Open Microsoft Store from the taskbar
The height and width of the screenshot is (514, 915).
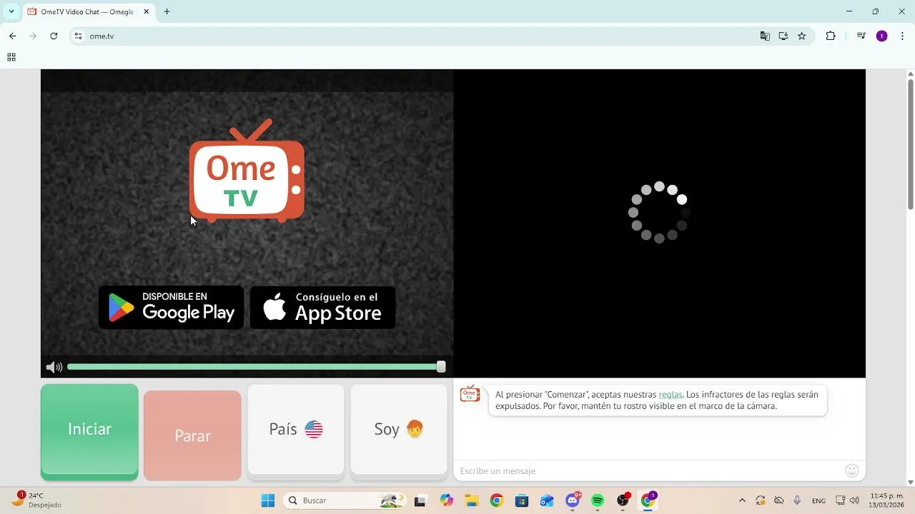[x=522, y=500]
